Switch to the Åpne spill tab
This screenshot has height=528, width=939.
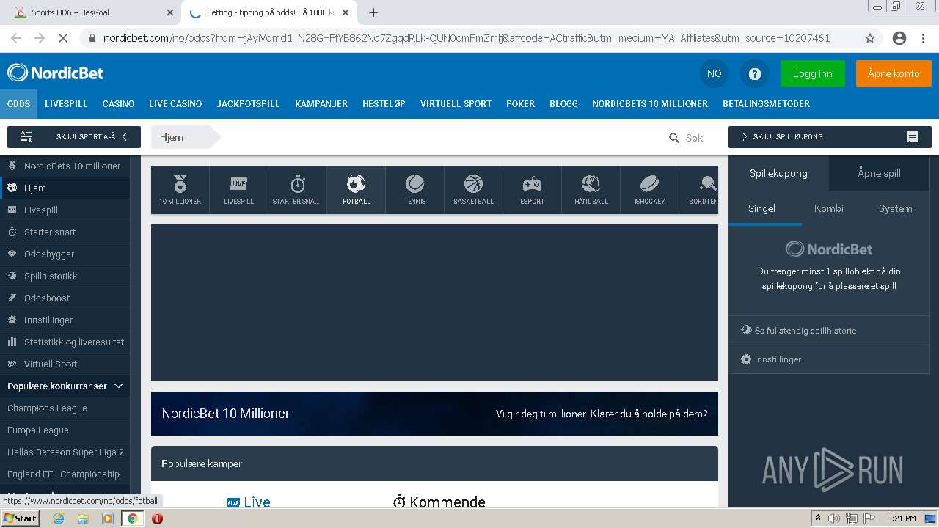coord(879,174)
